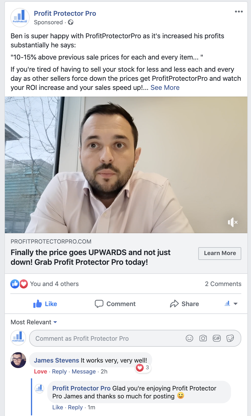Insert a GIF via the GIF icon
Screen dimensions: 251x416
click(x=217, y=338)
